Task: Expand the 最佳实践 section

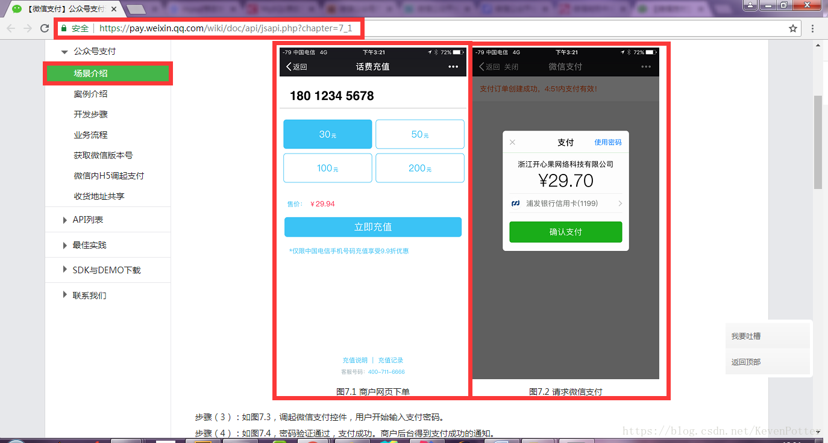Action: (x=65, y=246)
